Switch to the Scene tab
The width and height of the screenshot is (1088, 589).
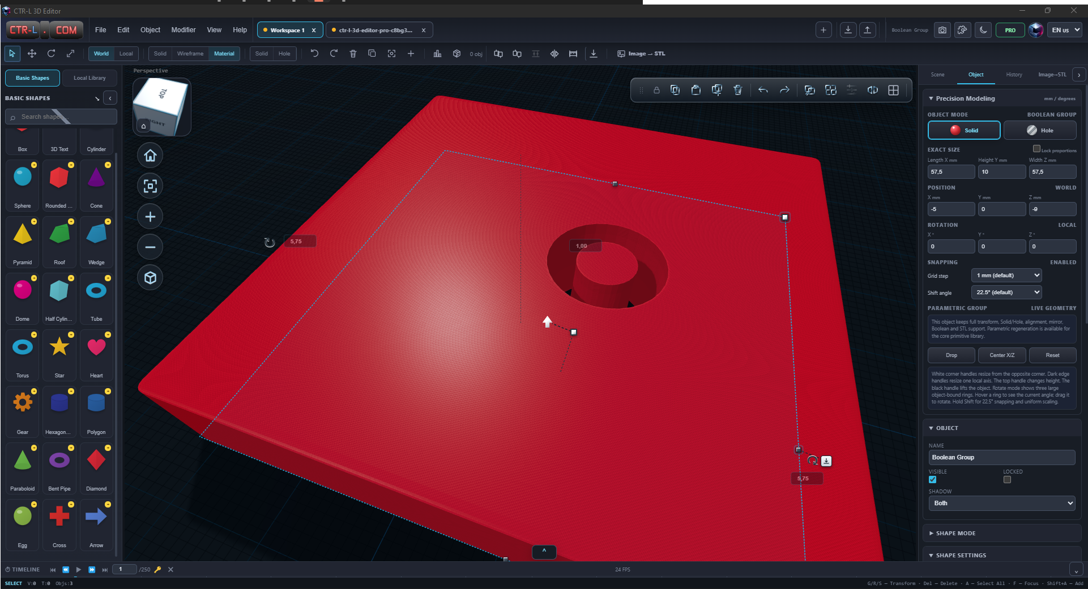[x=937, y=75]
